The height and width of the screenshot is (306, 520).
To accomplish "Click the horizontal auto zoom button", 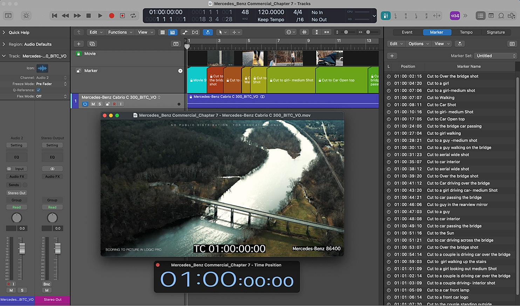I will [327, 32].
